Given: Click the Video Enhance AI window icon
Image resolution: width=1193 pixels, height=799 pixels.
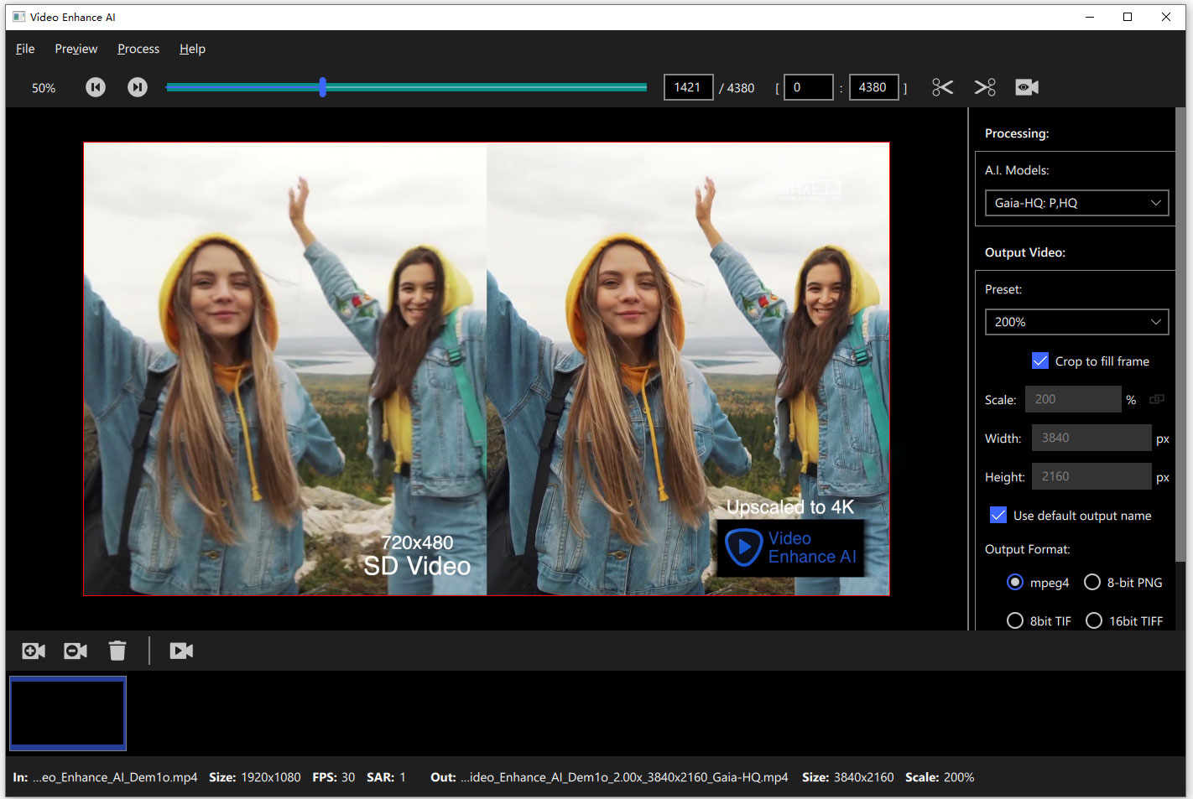Looking at the screenshot, I should tap(19, 17).
